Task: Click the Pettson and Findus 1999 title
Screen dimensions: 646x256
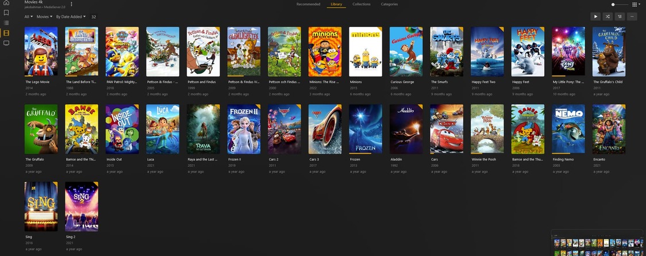Action: coord(202,82)
